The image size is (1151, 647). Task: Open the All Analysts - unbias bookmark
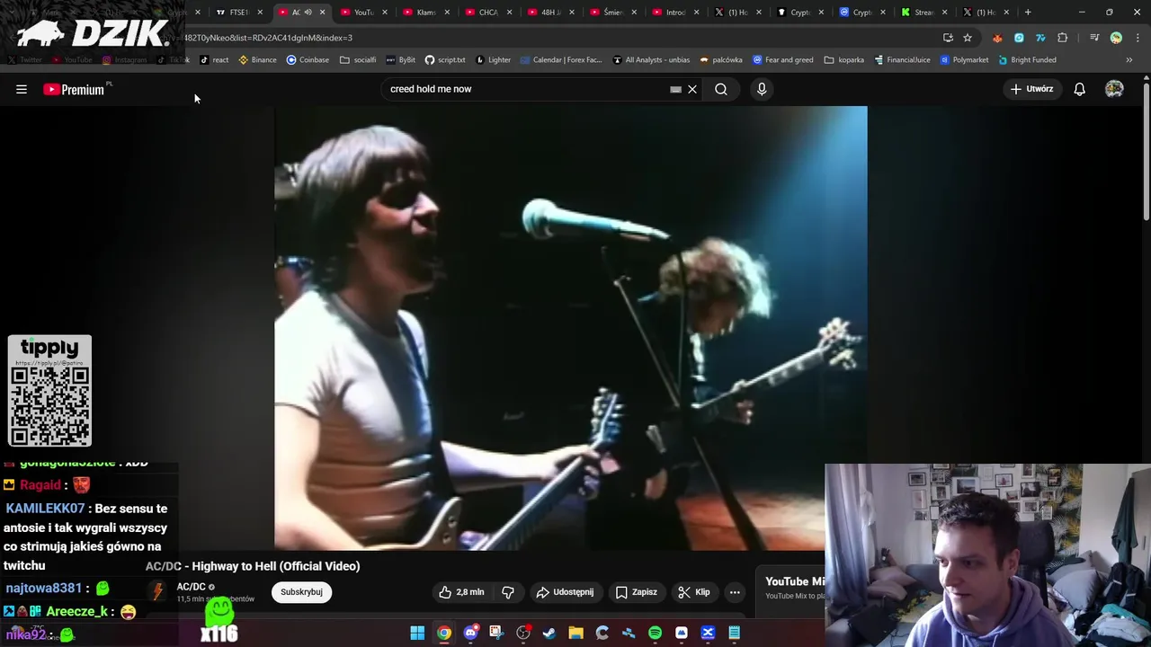tap(651, 60)
